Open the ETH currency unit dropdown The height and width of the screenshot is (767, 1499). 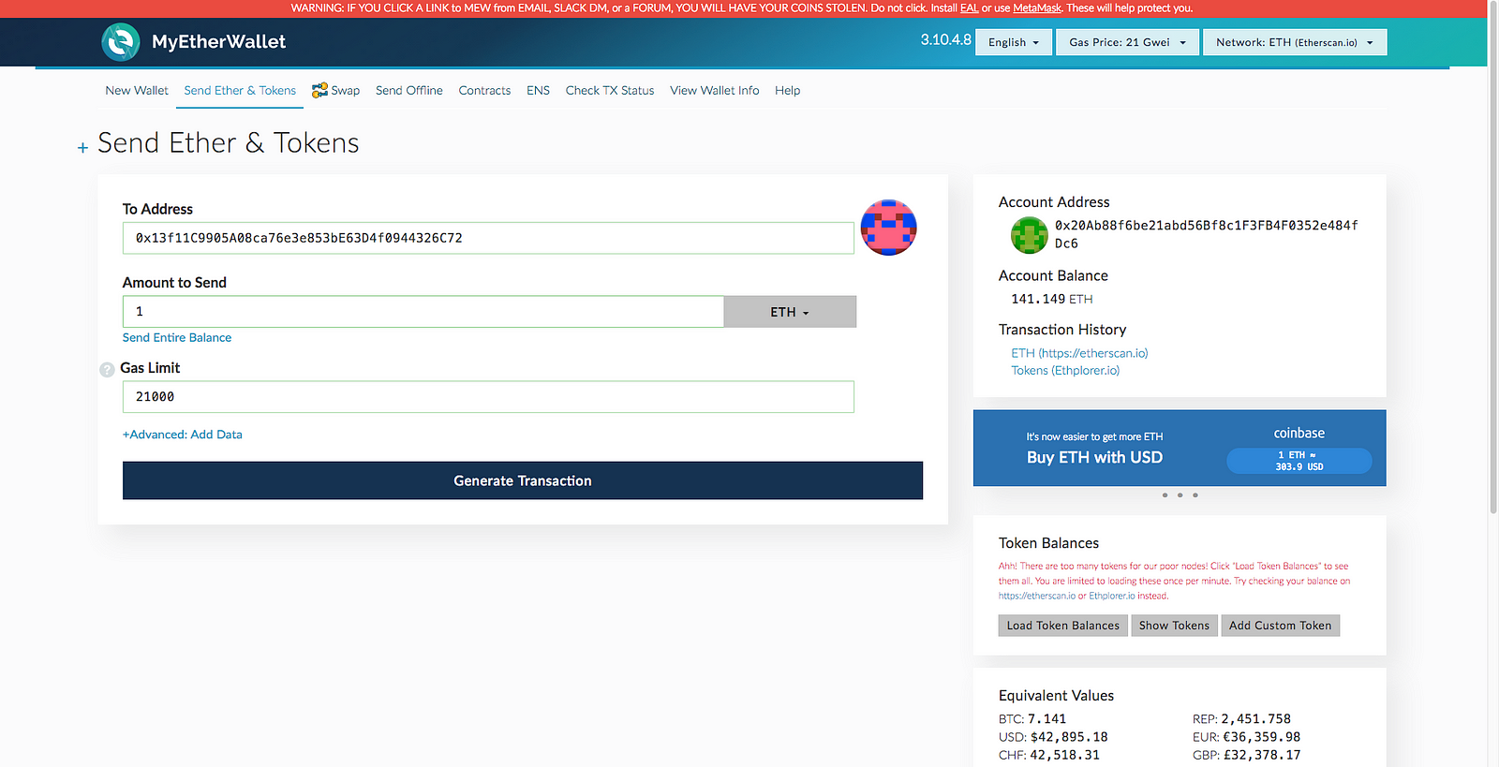click(x=790, y=312)
